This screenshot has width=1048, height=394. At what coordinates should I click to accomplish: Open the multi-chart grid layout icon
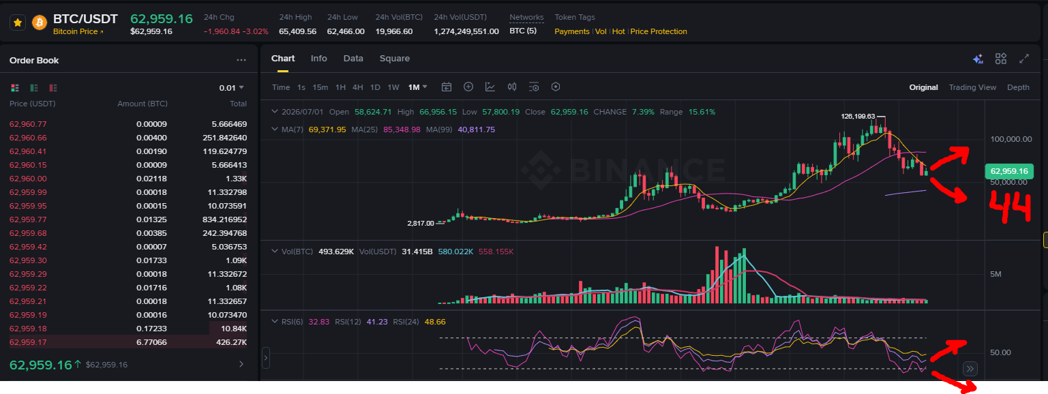[1001, 59]
